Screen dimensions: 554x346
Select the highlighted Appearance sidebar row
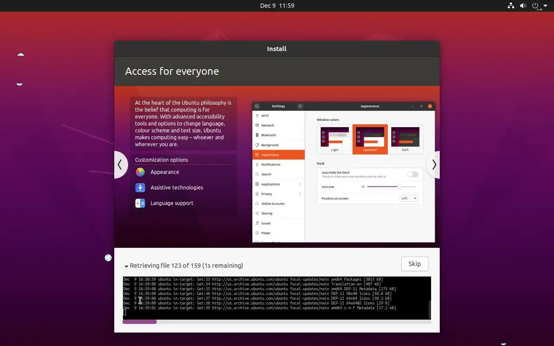tap(278, 155)
